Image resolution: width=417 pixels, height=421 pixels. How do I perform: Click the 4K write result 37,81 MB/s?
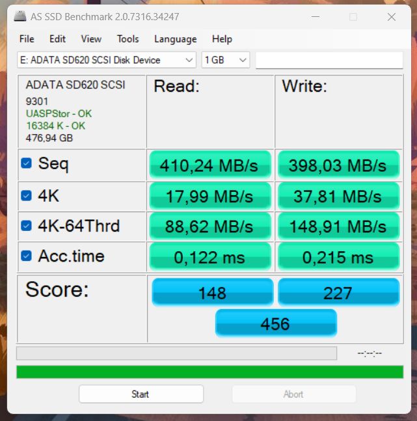tap(338, 196)
